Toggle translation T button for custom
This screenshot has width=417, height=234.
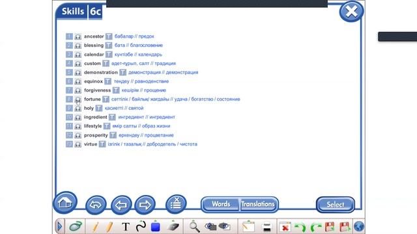click(x=106, y=64)
